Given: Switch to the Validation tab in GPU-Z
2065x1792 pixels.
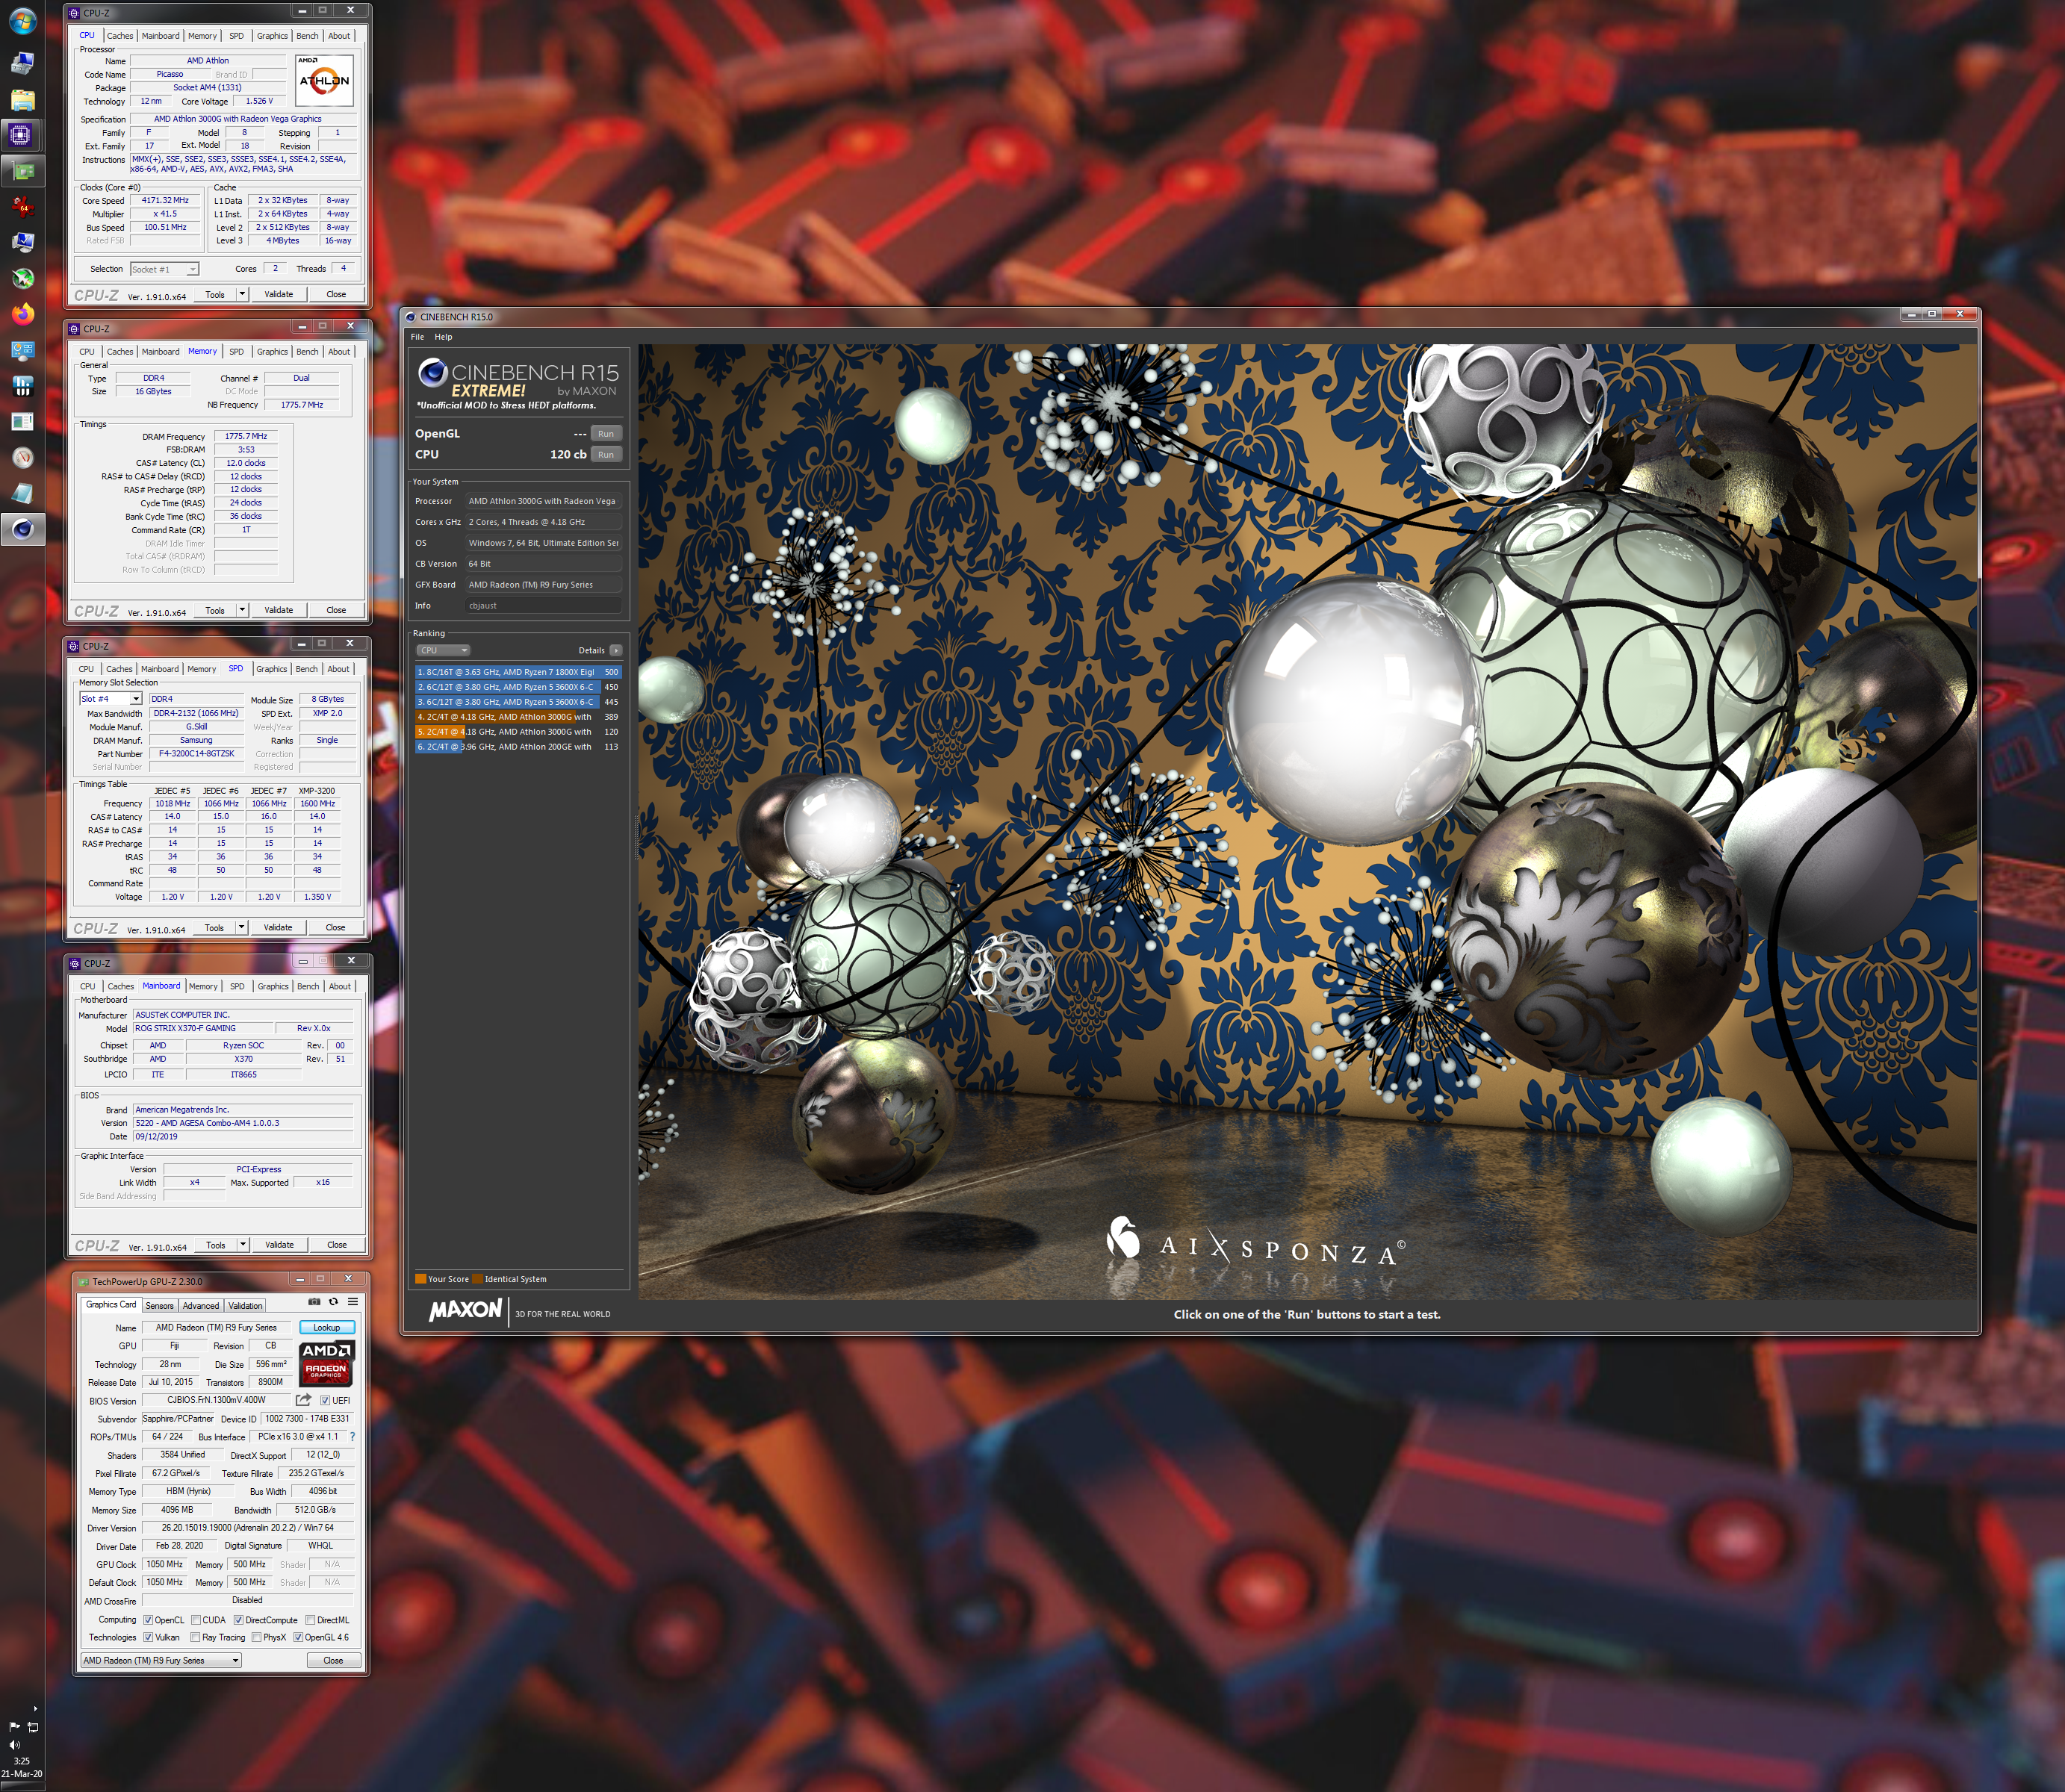Looking at the screenshot, I should click(x=245, y=1305).
